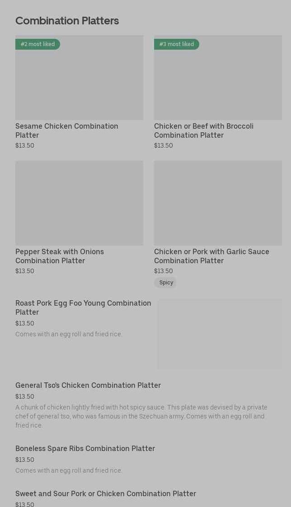Open Pepper Steak with Onions Combination Platter
The image size is (291, 507).
pos(60,256)
